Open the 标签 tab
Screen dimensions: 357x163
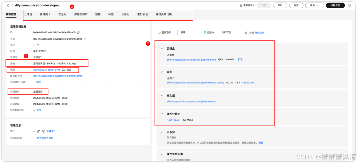(111, 14)
